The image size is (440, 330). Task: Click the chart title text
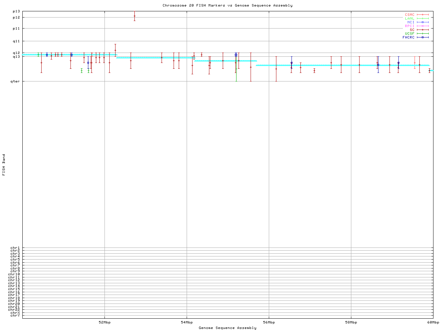coord(228,5)
